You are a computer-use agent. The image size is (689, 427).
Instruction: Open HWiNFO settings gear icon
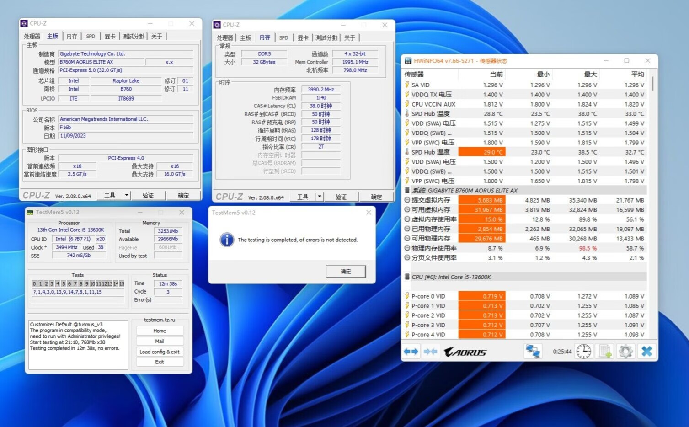[x=625, y=351]
